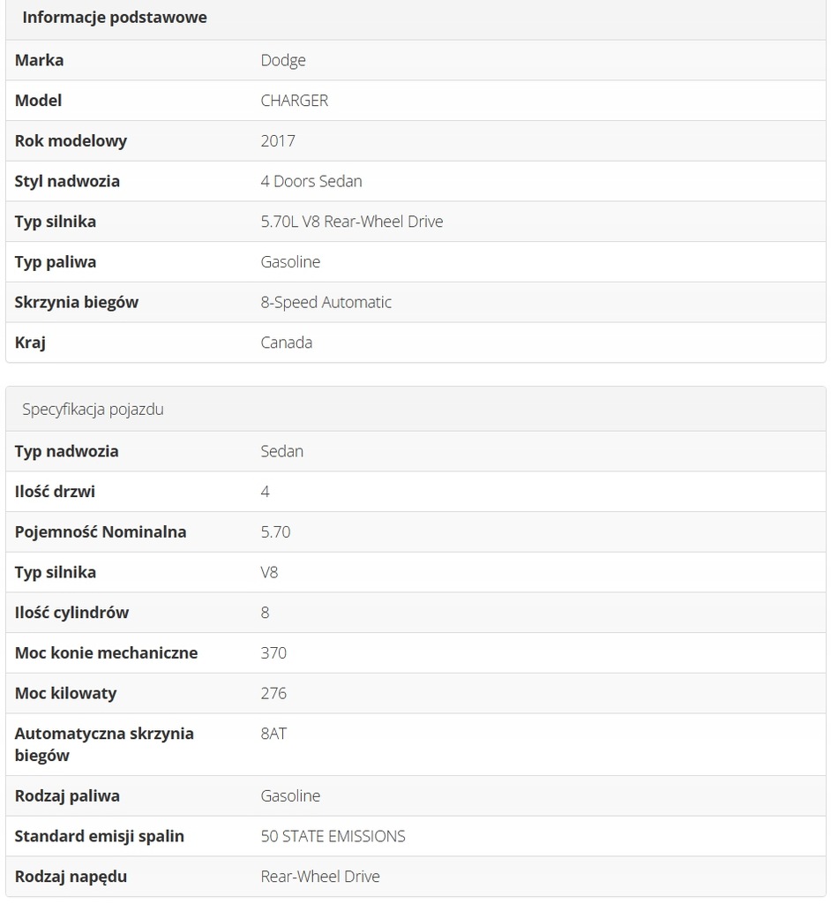The height and width of the screenshot is (904, 831).
Task: Select the model year value "2017"
Action: point(278,141)
